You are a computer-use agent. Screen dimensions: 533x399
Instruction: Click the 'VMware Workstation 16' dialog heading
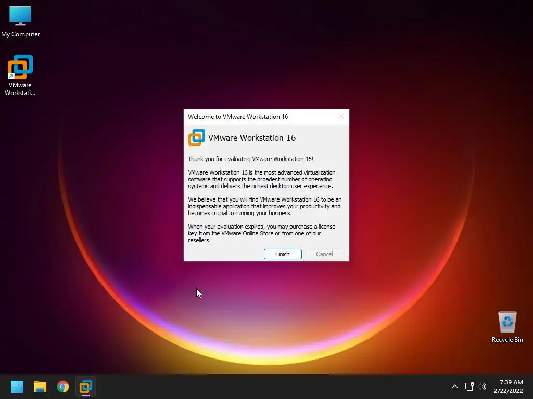[x=252, y=138]
